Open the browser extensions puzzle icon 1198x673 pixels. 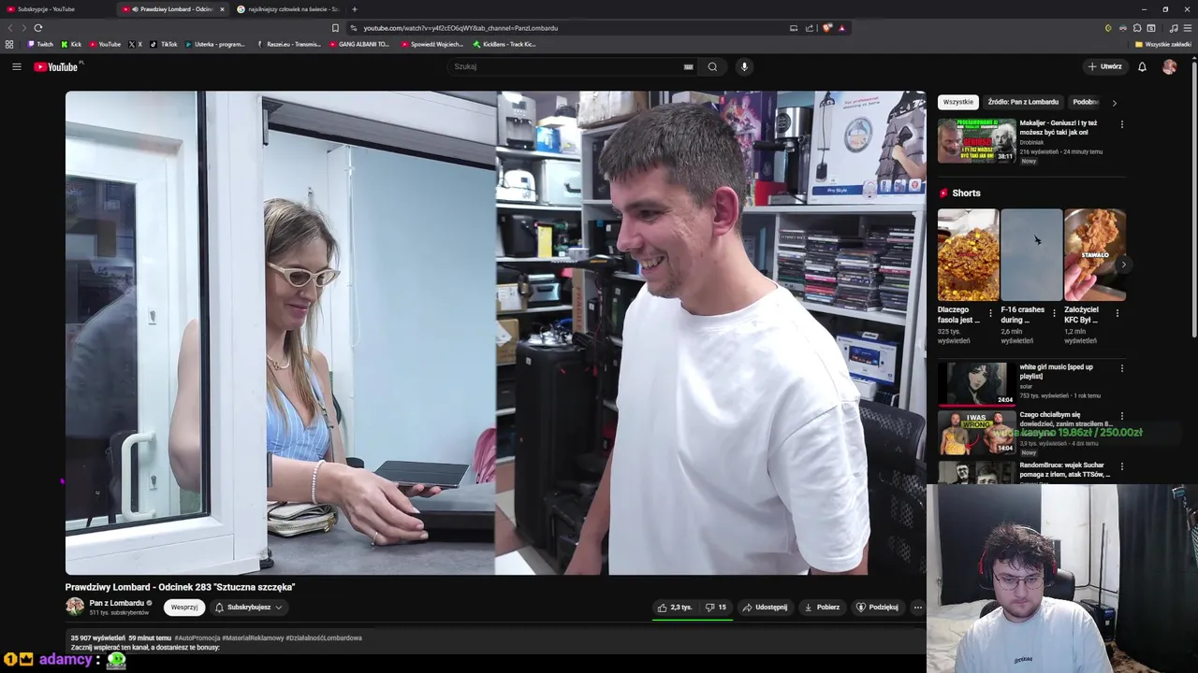click(x=1137, y=28)
